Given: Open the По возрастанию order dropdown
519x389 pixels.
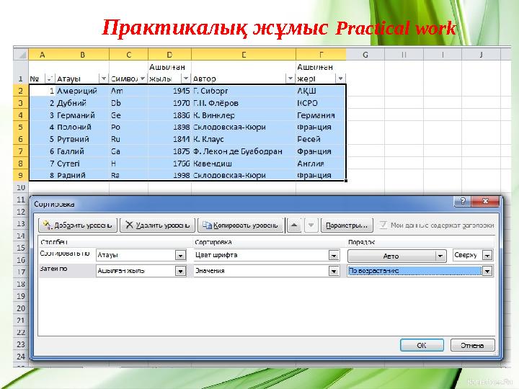Looking at the screenshot, I should [487, 272].
